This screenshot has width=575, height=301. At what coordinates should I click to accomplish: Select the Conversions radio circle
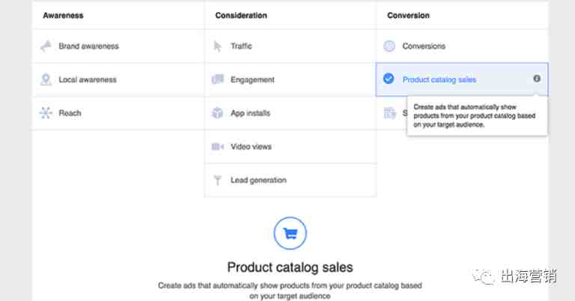click(389, 46)
